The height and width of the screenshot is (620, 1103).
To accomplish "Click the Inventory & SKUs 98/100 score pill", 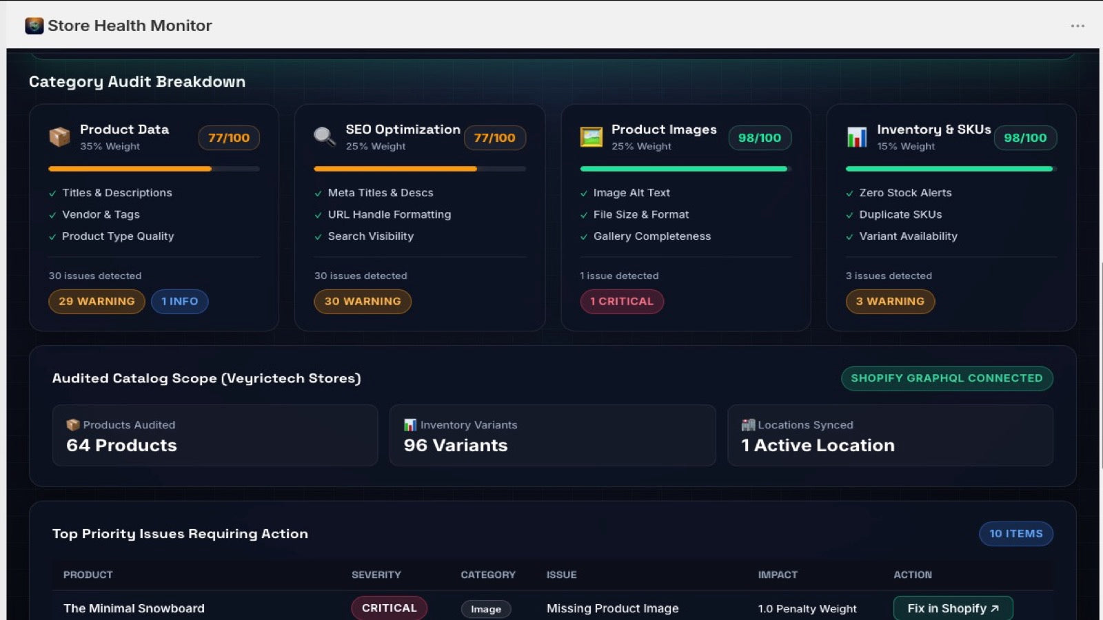I will pos(1025,138).
